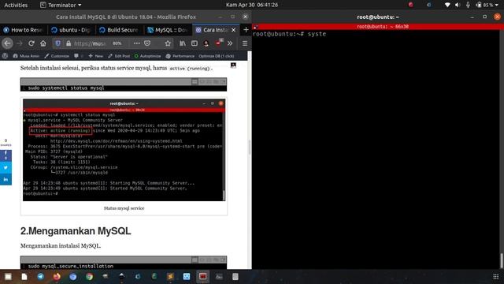Open Terminator red dock icon
The image size is (504, 284).
[203, 277]
